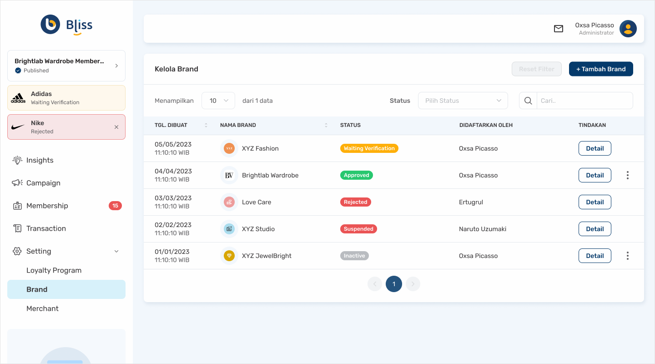Sort by Nama Brand column
This screenshot has height=364, width=655.
tap(326, 125)
